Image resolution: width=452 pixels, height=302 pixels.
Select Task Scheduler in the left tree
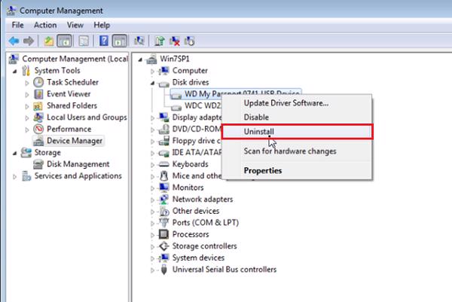72,82
